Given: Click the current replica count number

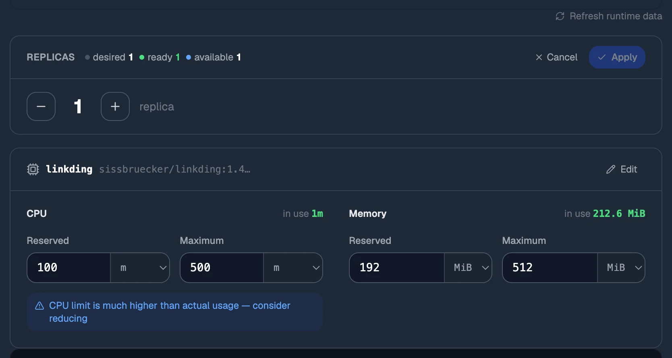Looking at the screenshot, I should coord(78,106).
